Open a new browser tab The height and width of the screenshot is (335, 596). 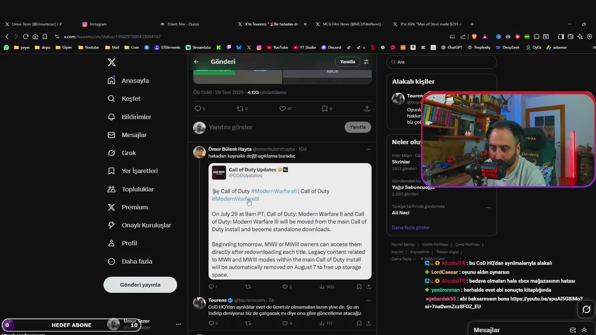pyautogui.click(x=472, y=24)
